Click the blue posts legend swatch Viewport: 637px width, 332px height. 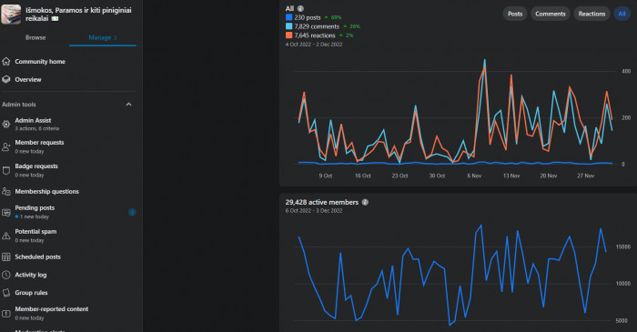(288, 17)
